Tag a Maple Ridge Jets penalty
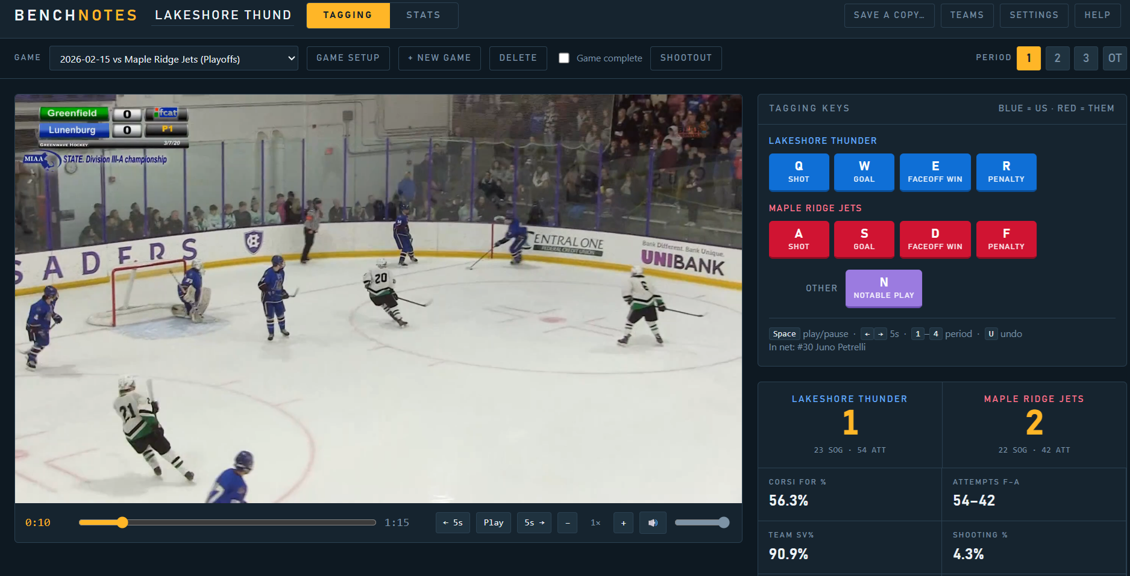The image size is (1130, 576). click(x=1006, y=240)
